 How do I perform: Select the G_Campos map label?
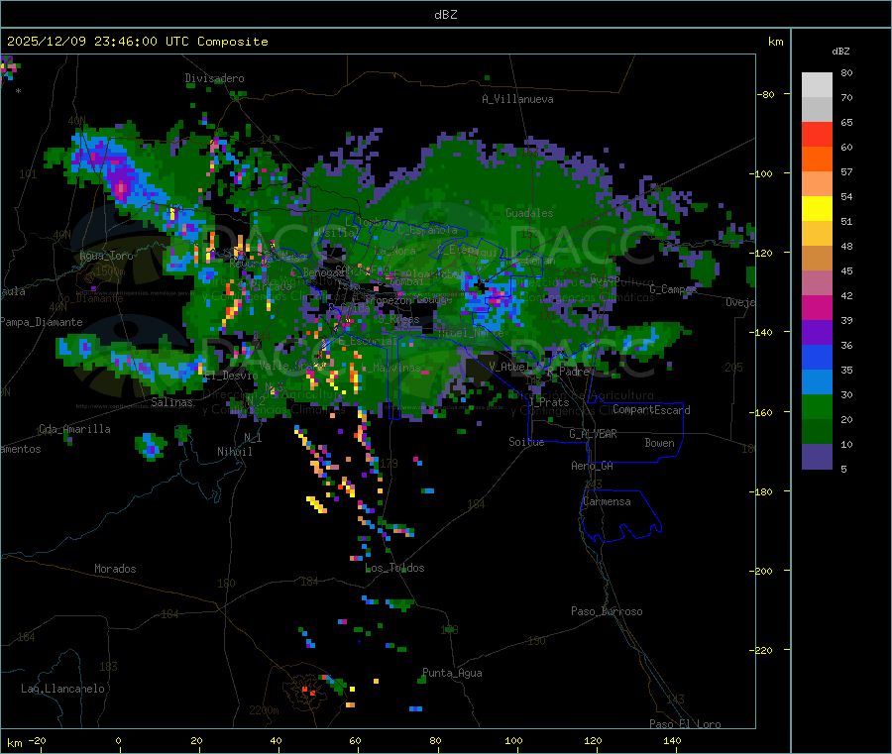point(673,289)
